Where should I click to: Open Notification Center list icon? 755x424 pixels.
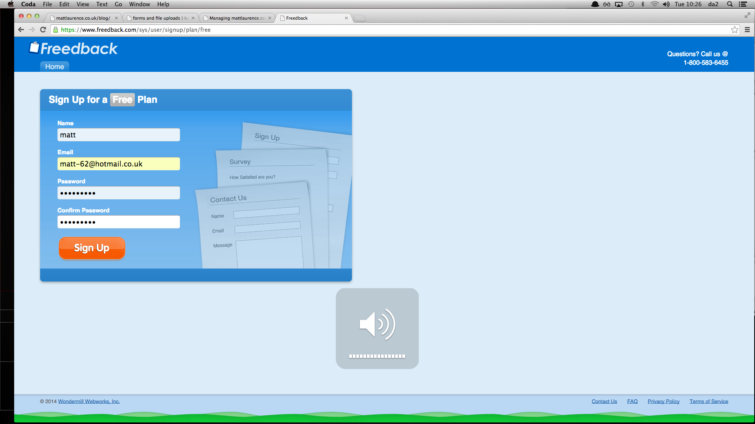click(x=743, y=4)
